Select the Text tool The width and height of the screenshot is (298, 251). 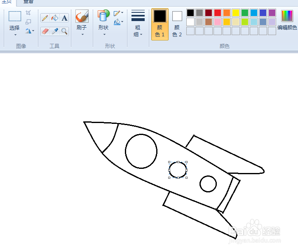pyautogui.click(x=64, y=18)
